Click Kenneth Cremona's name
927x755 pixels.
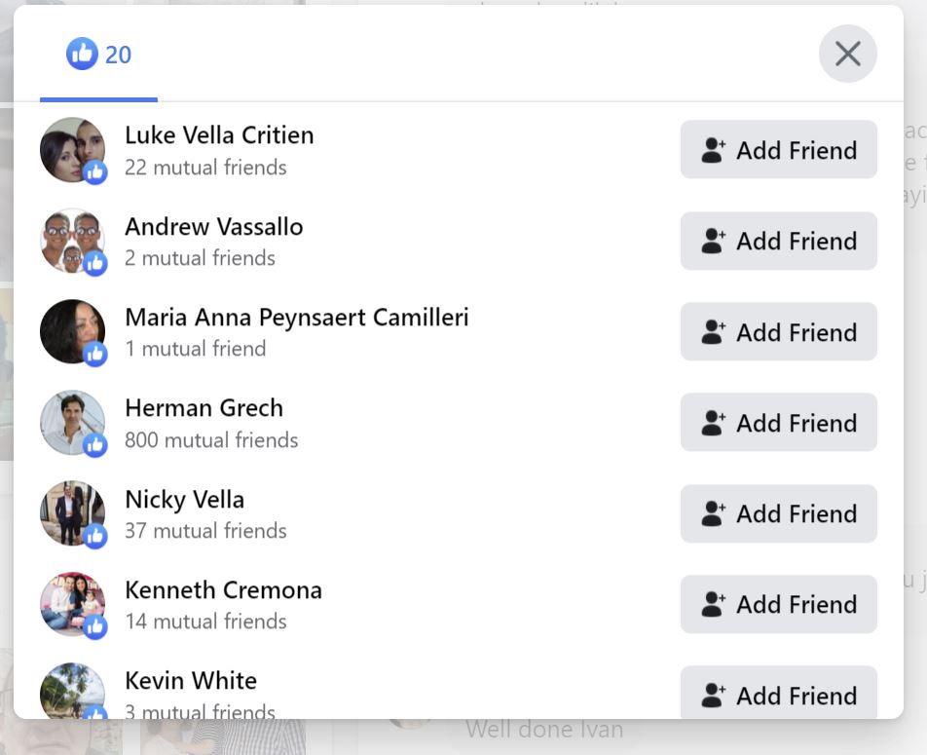pos(223,590)
